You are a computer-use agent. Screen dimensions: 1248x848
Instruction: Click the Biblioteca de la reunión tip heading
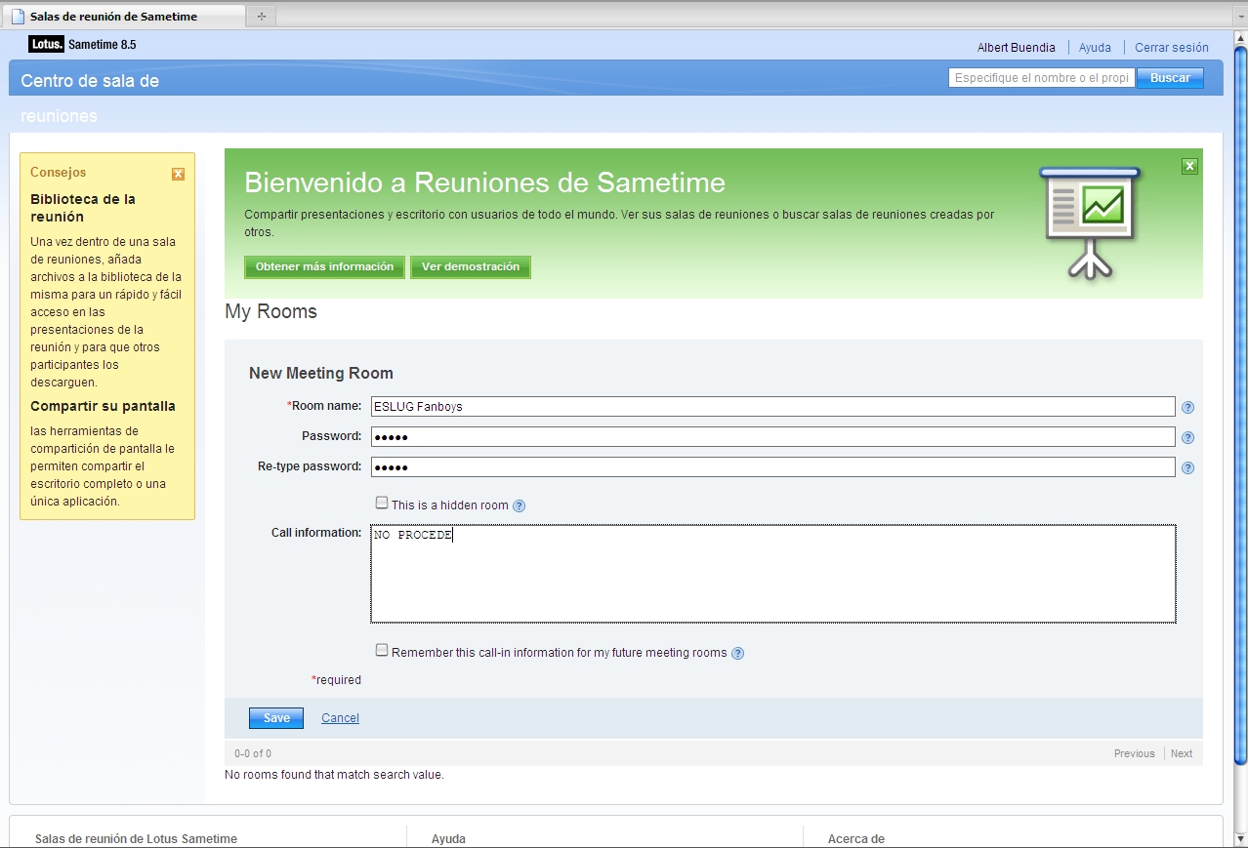point(83,208)
